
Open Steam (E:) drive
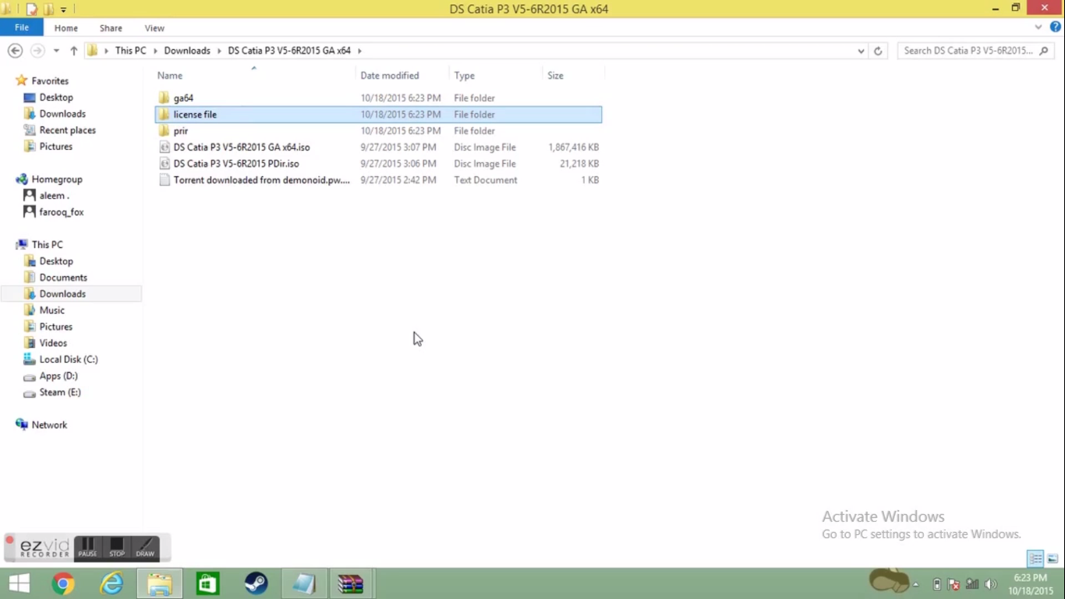[x=60, y=392]
